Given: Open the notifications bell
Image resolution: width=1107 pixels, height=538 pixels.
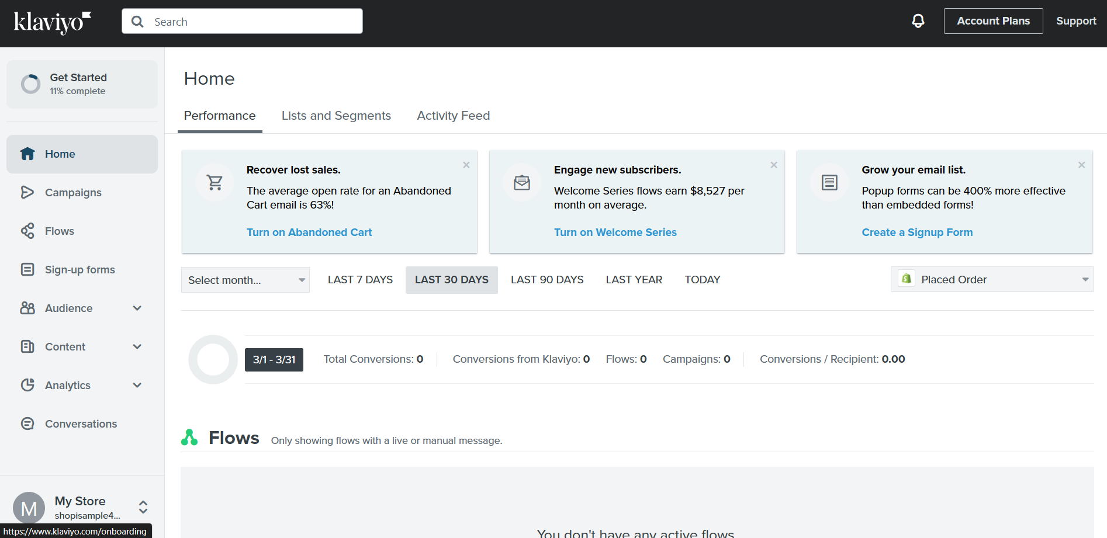Looking at the screenshot, I should (918, 21).
